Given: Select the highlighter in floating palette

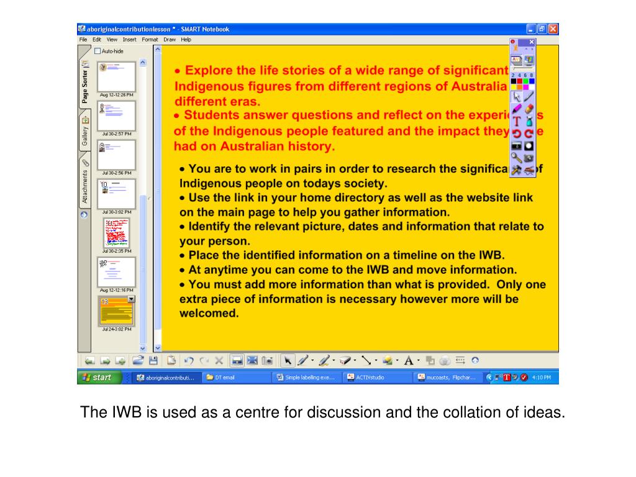Looking at the screenshot, I should (516, 109).
